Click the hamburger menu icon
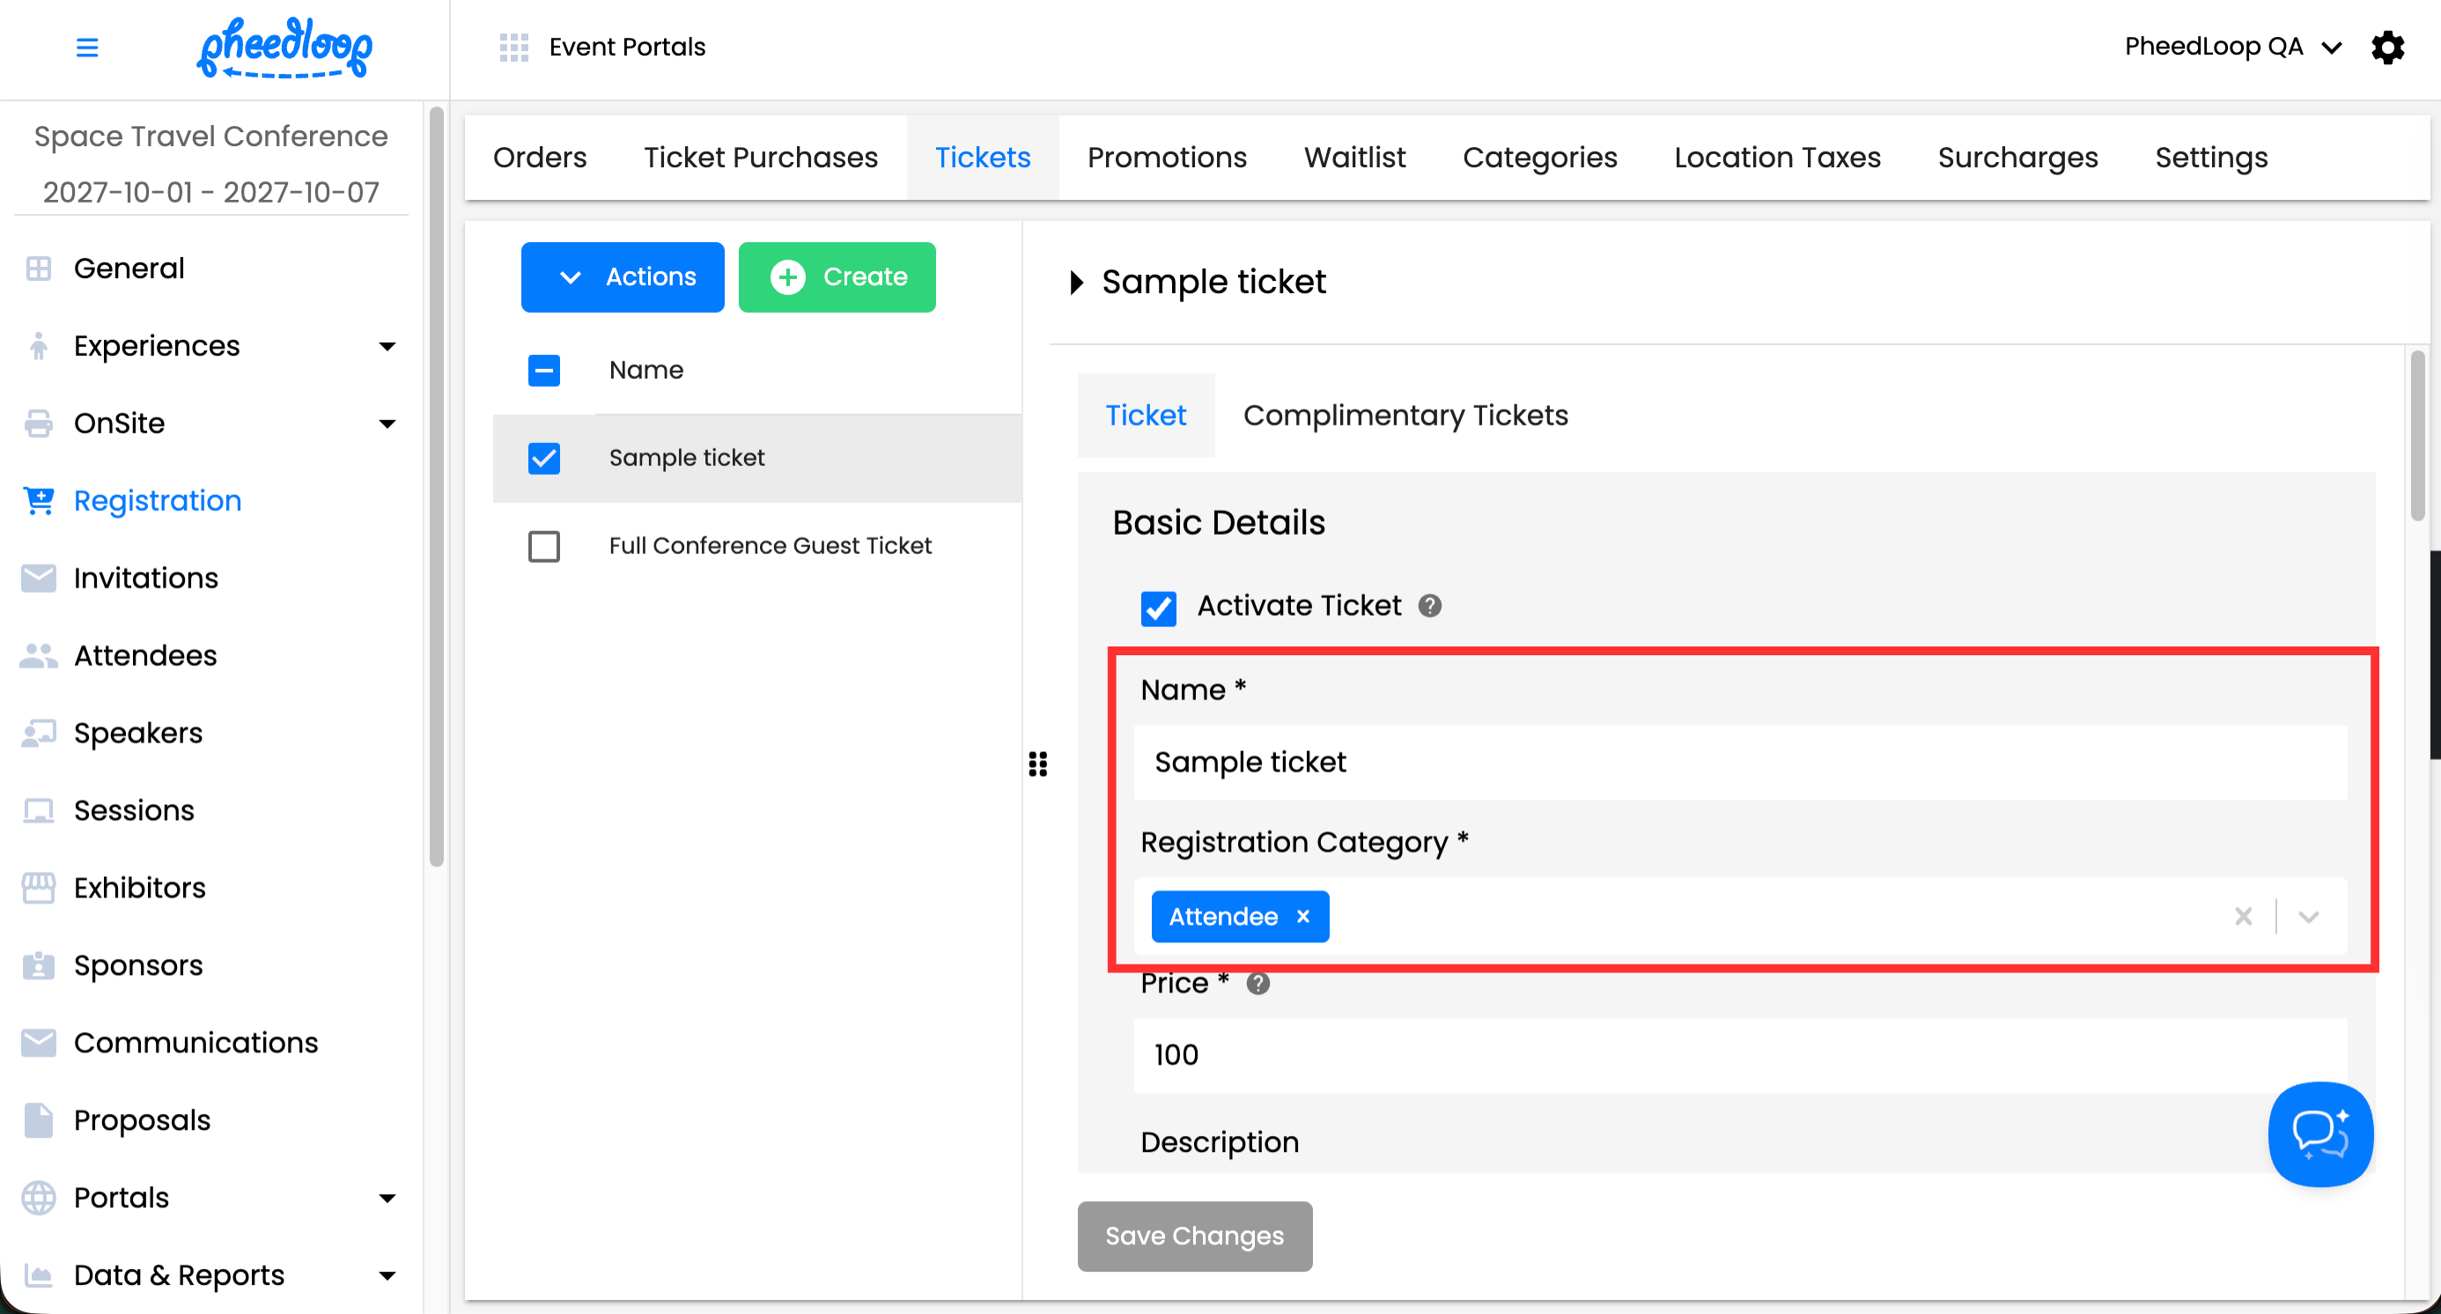Image resolution: width=2441 pixels, height=1314 pixels. coord(86,47)
